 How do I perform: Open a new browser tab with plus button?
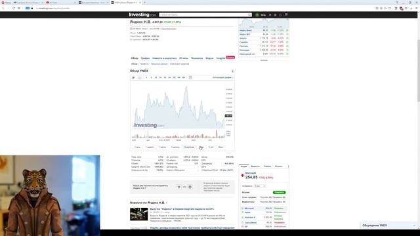click(144, 3)
